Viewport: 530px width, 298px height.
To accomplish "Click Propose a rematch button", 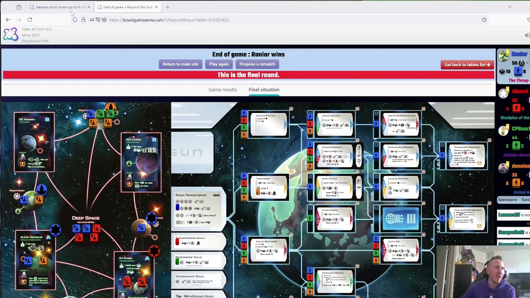I will (x=257, y=64).
